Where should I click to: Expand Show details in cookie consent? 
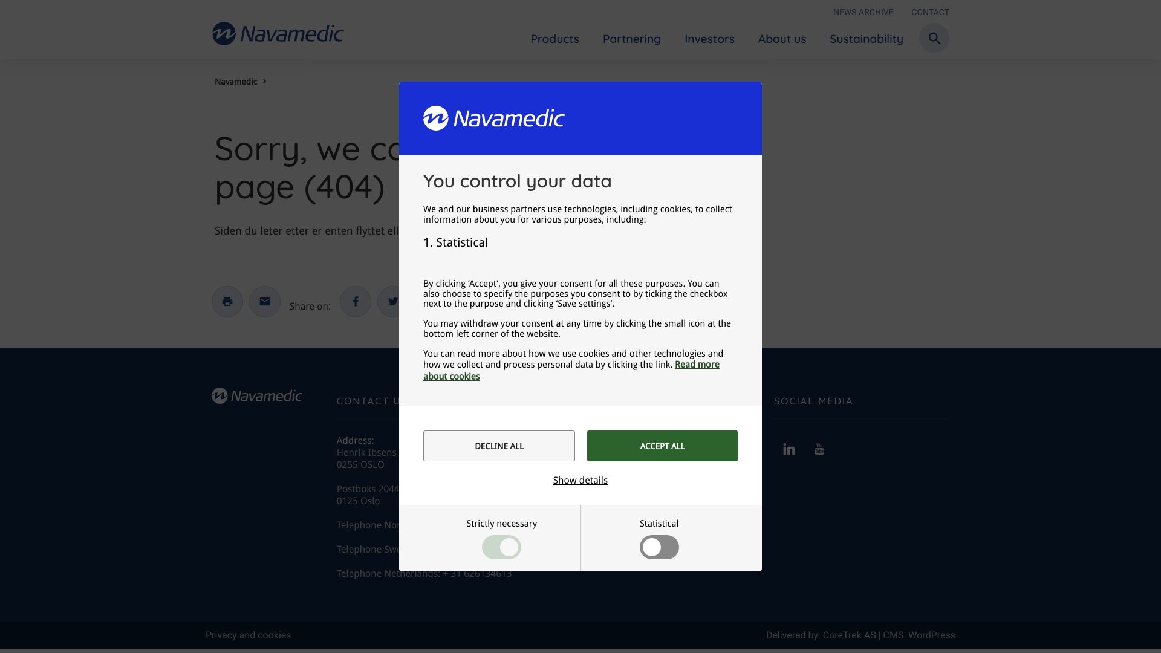[x=580, y=480]
